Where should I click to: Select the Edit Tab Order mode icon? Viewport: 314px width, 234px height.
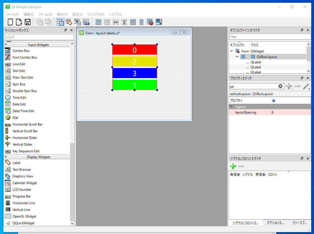coord(86,22)
